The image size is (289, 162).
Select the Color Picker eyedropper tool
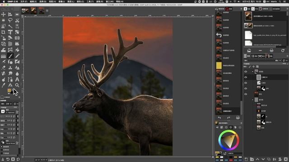pyautogui.click(x=3, y=85)
